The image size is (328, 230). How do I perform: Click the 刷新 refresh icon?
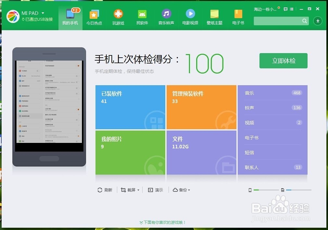point(100,190)
